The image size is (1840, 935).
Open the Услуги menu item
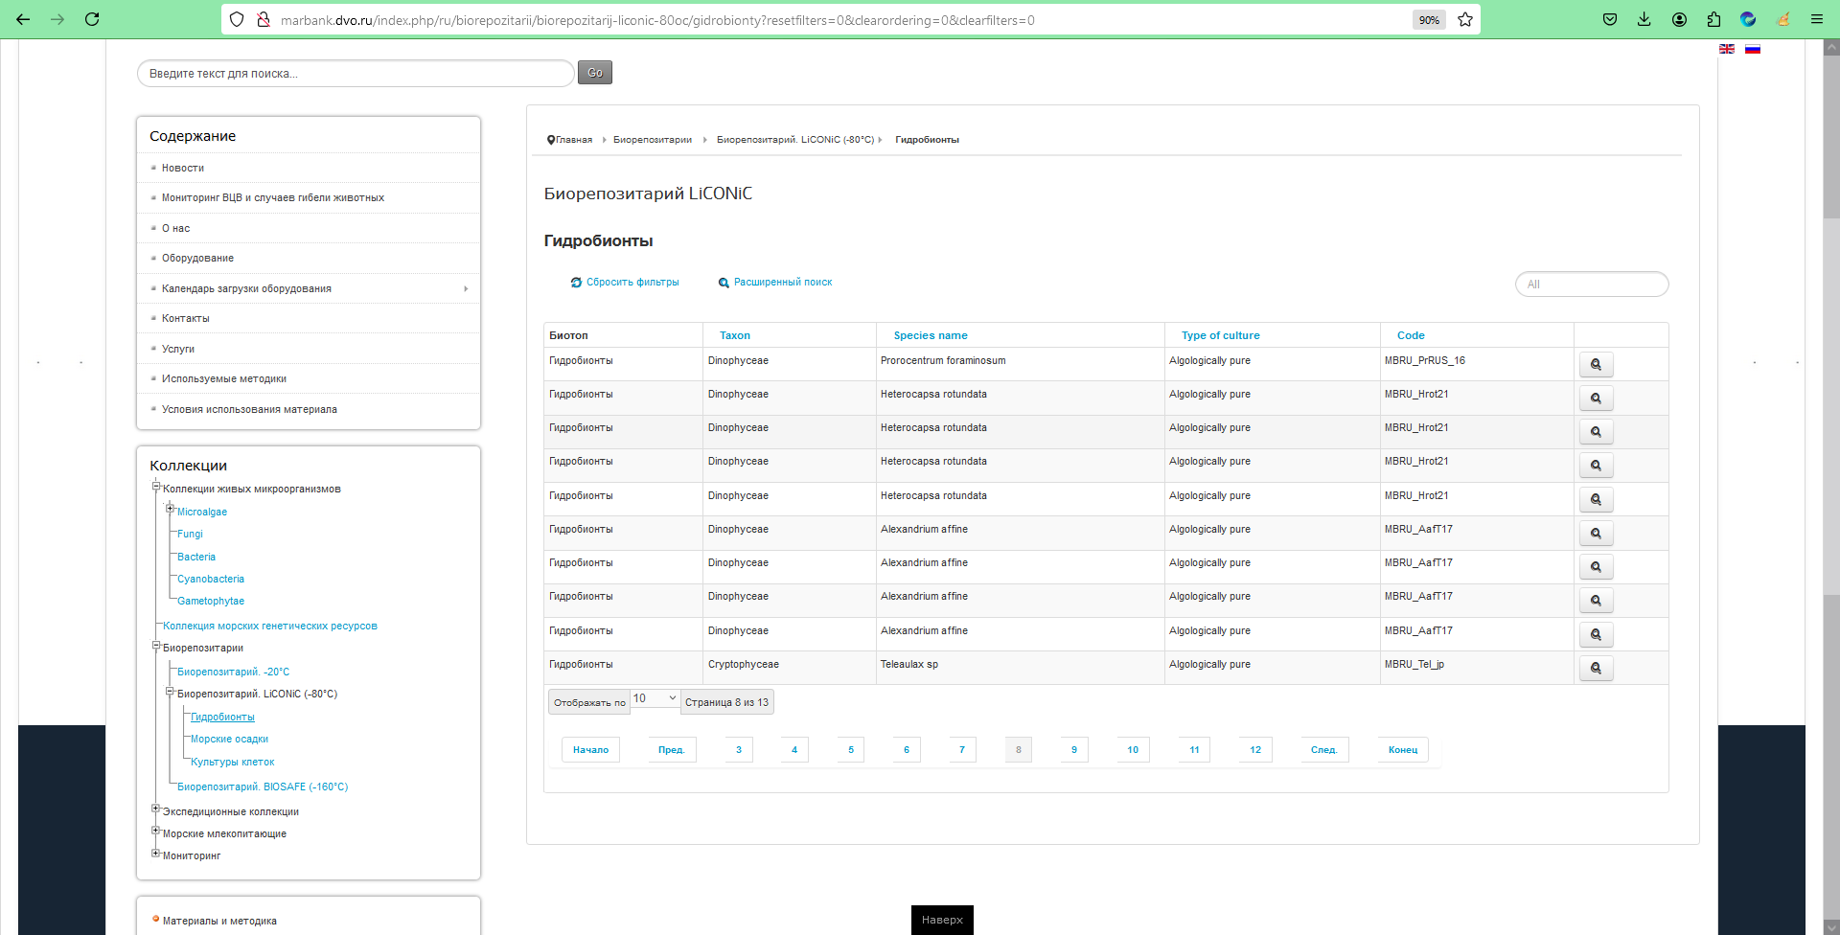click(178, 350)
